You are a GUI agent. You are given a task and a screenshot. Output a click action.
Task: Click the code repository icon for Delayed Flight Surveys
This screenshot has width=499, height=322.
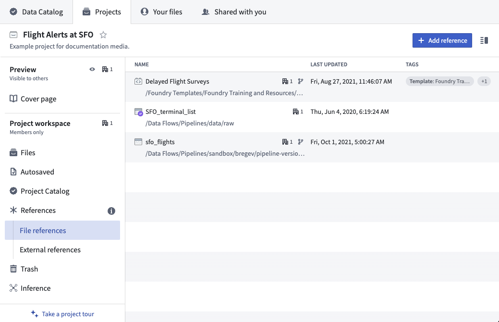(x=138, y=81)
